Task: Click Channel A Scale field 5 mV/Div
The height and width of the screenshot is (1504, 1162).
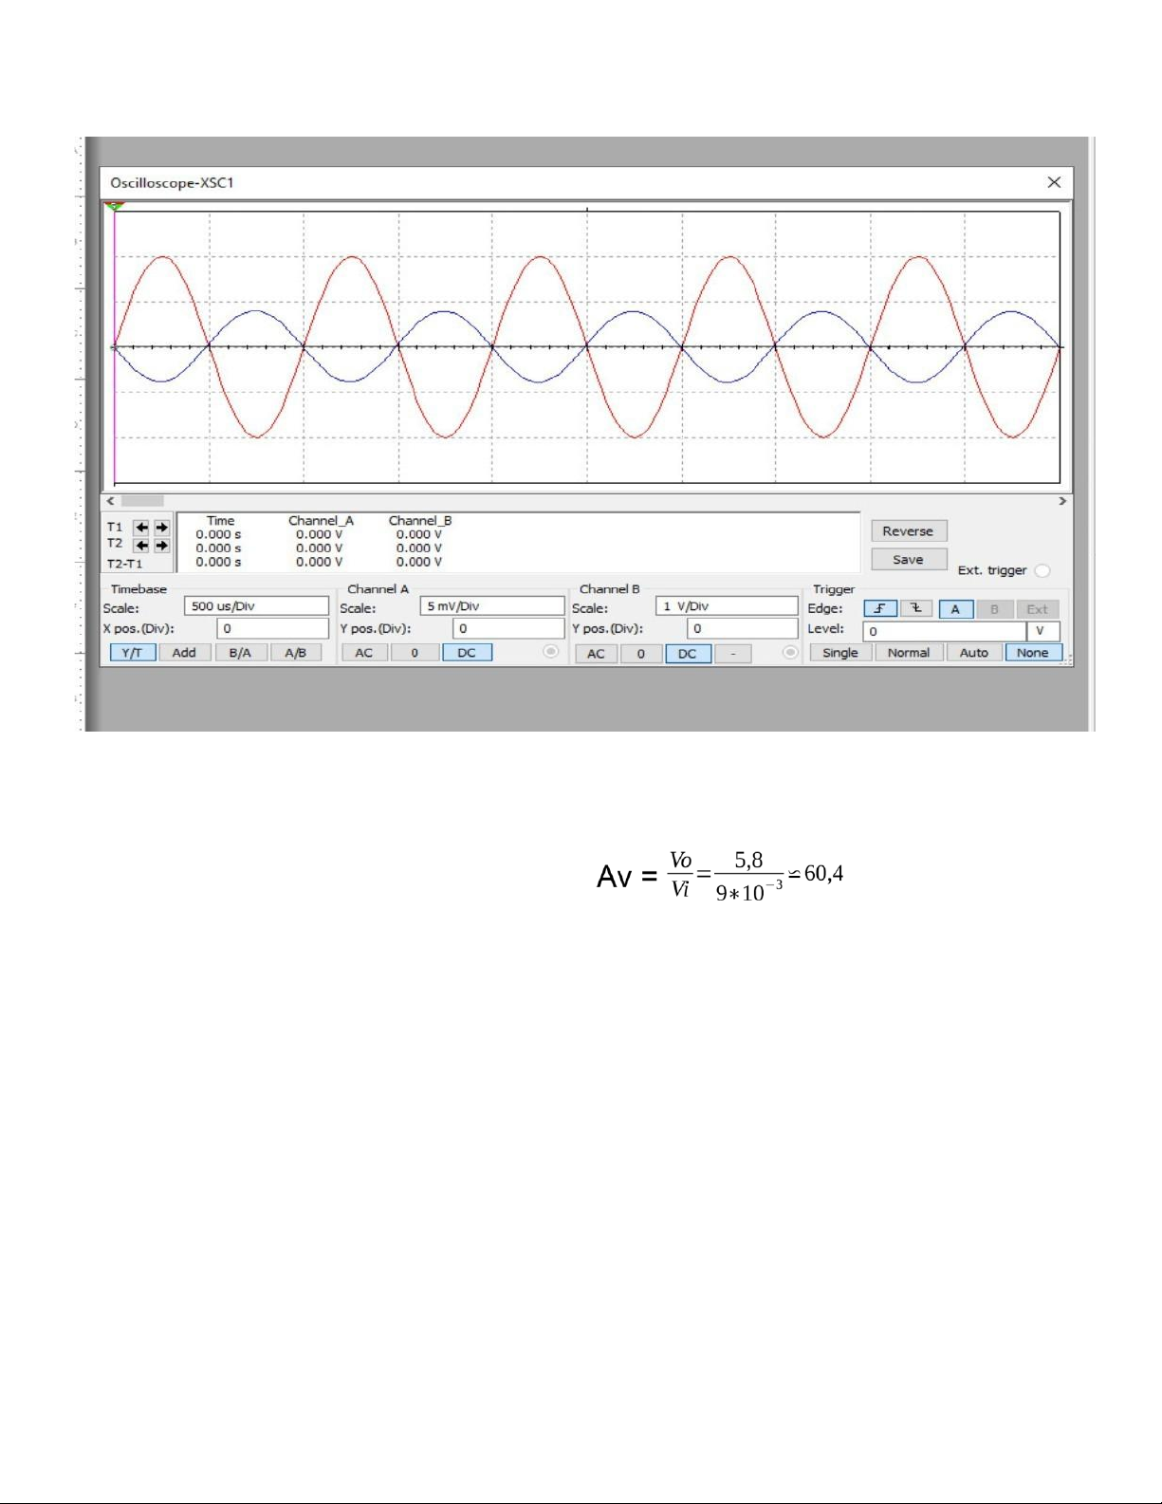Action: tap(492, 606)
